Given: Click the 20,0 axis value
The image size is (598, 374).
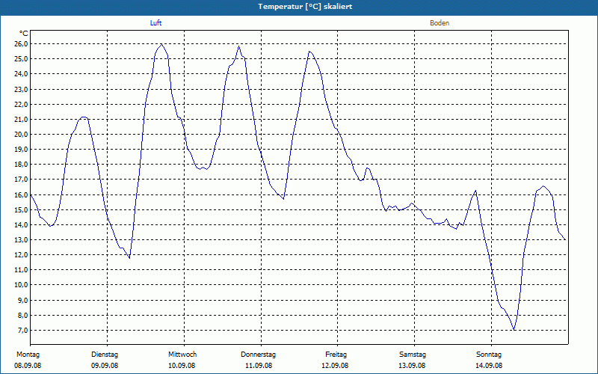Looking at the screenshot, I should (22, 134).
